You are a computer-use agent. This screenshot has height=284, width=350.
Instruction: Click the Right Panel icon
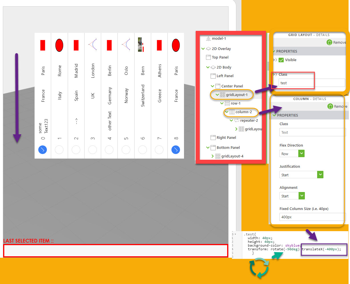tap(213, 138)
